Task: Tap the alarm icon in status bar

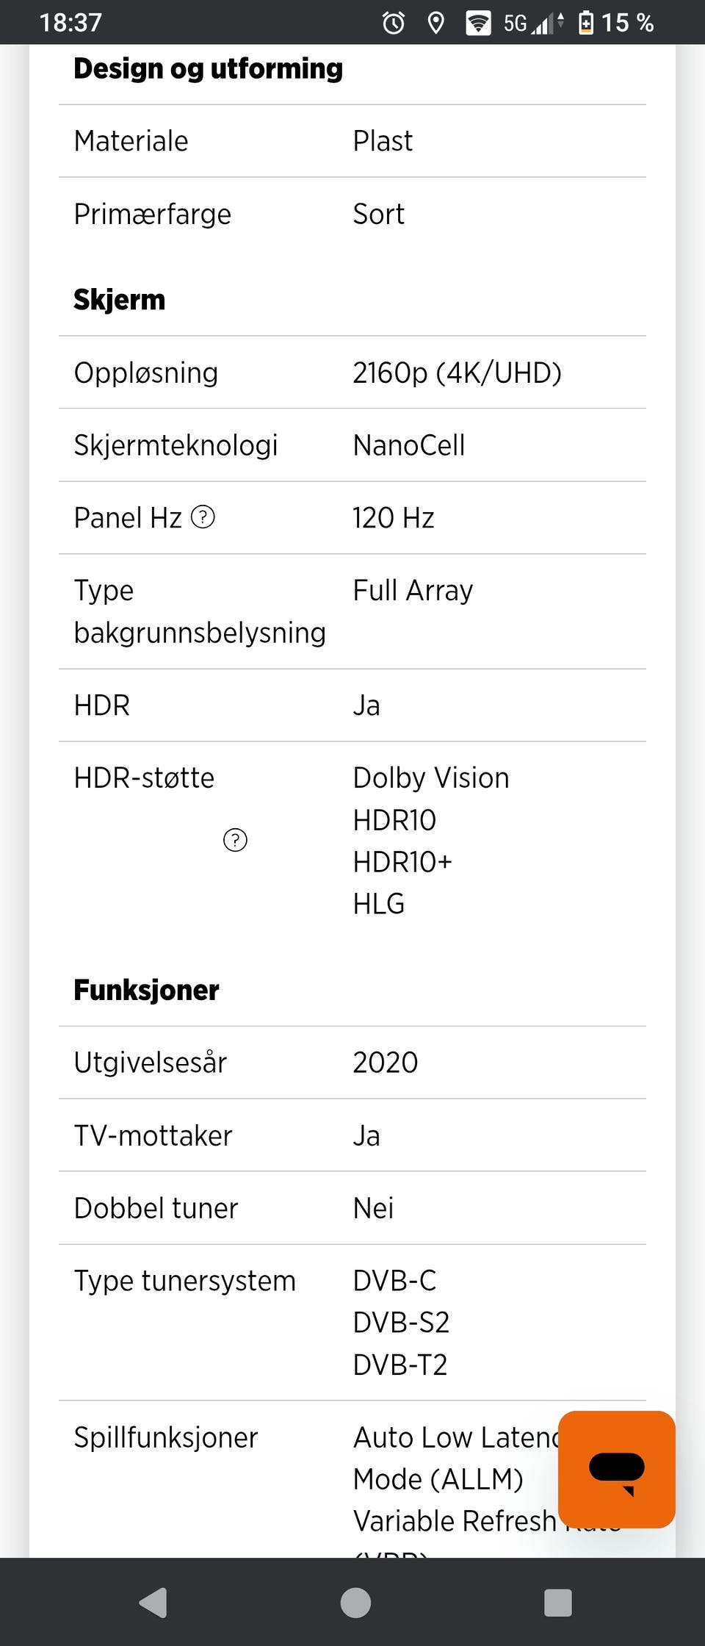Action: click(x=394, y=24)
